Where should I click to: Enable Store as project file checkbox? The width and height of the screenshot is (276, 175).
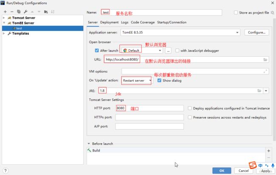pos(236,13)
